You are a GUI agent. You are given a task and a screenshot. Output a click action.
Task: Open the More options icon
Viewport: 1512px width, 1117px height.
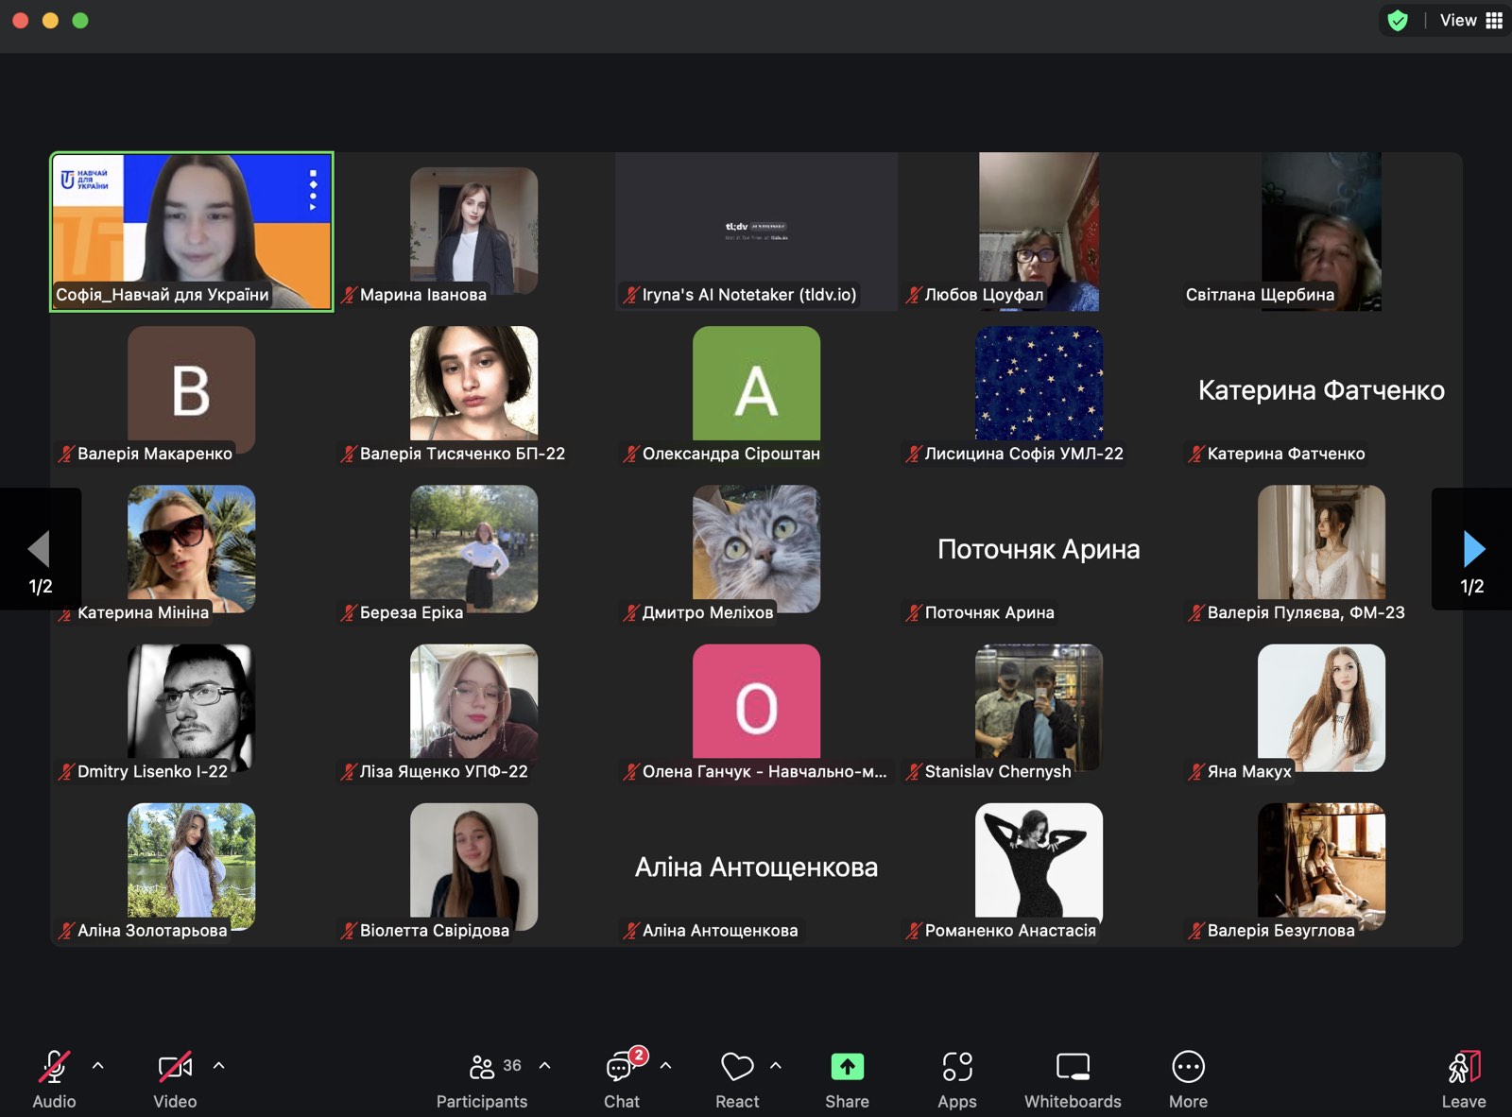1188,1068
